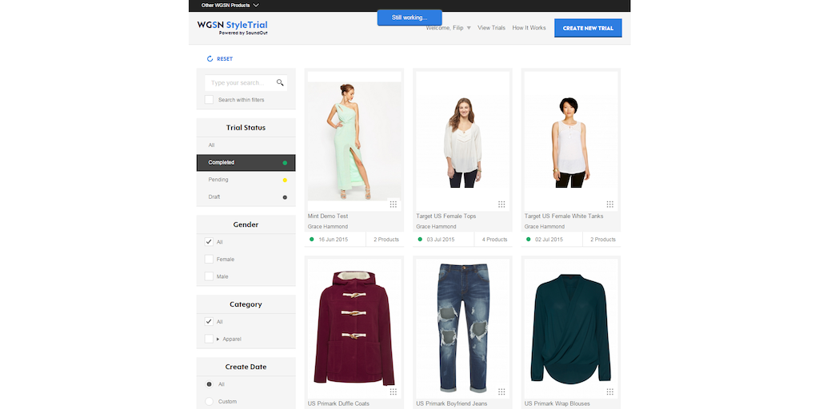
Task: Click the 02 Jul 2015 date
Action: pos(549,240)
